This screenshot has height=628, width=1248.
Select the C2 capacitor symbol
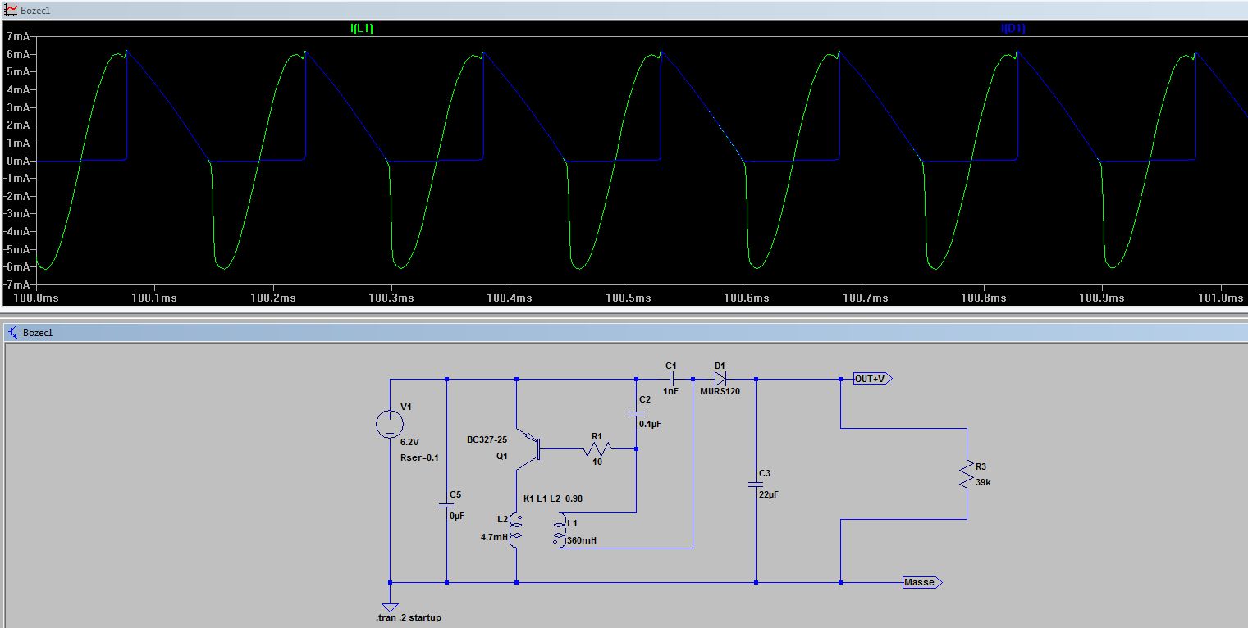pos(636,415)
